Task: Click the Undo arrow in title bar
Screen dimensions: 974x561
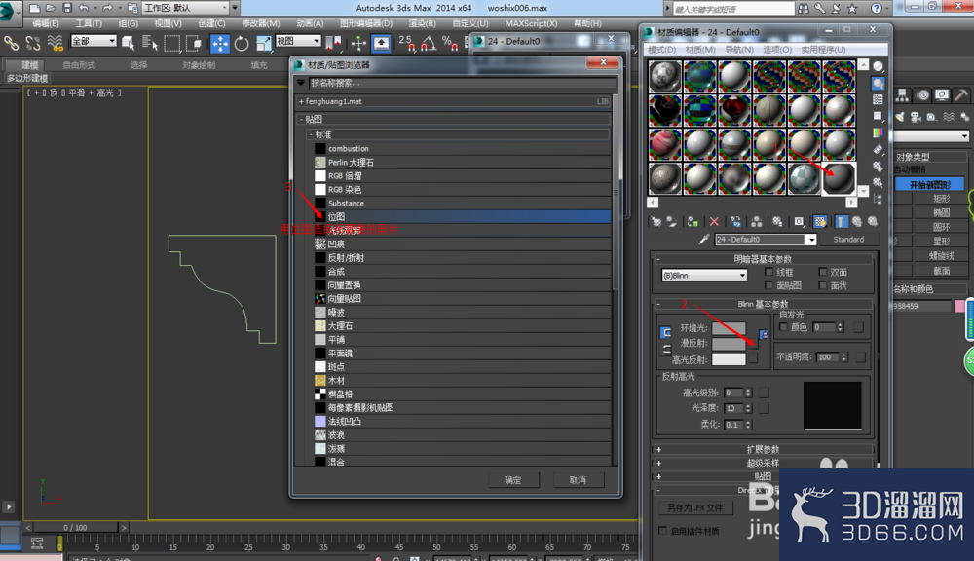Action: [84, 8]
